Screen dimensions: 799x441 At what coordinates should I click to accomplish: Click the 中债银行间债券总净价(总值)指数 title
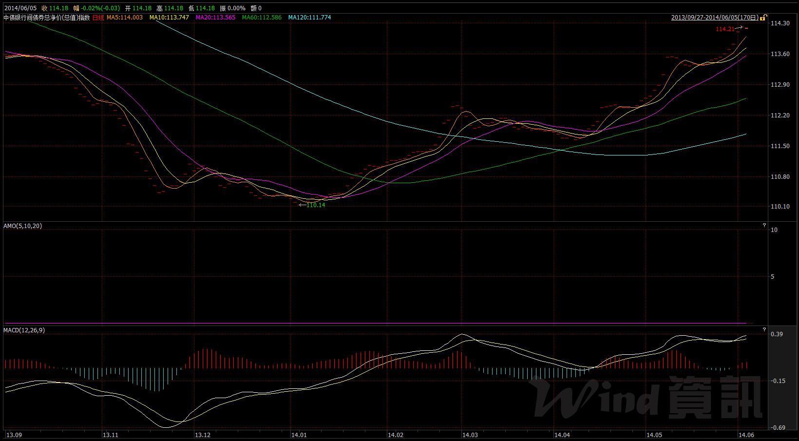pos(47,17)
